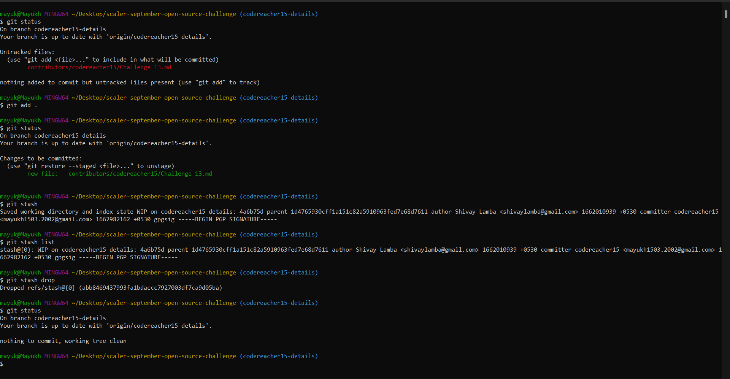Click the 'git add .' command line
This screenshot has height=379, width=730.
19,105
